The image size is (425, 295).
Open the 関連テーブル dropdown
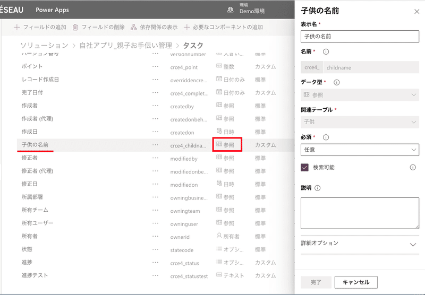[x=360, y=122]
